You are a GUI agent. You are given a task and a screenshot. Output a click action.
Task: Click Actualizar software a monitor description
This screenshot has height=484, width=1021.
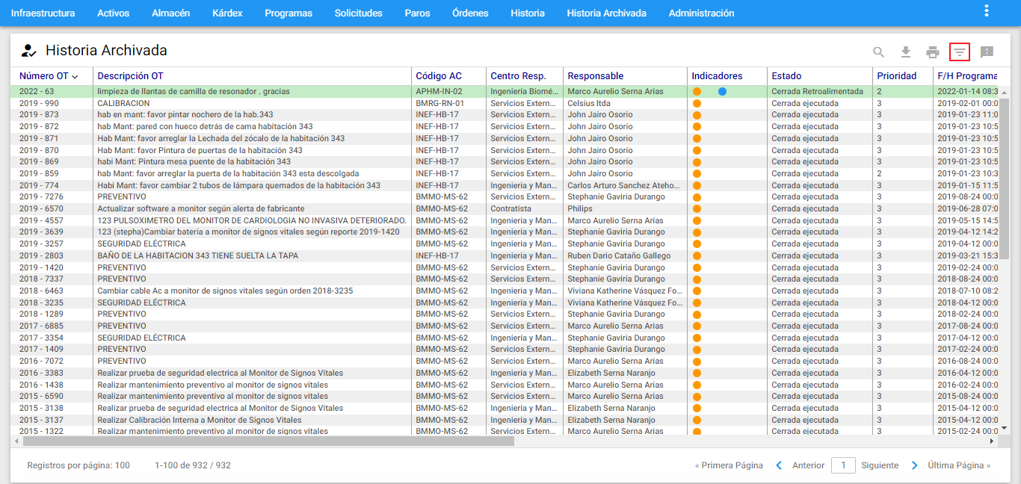coord(201,209)
